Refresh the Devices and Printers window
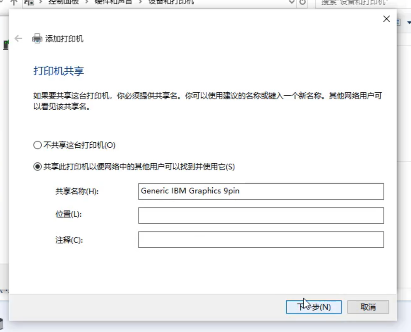Screen dimensions: 411x332 tap(302, 3)
